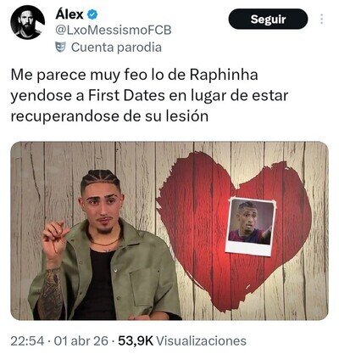Click the word Raphinha in the tweet
This screenshot has width=339, height=354.
pyautogui.click(x=224, y=75)
